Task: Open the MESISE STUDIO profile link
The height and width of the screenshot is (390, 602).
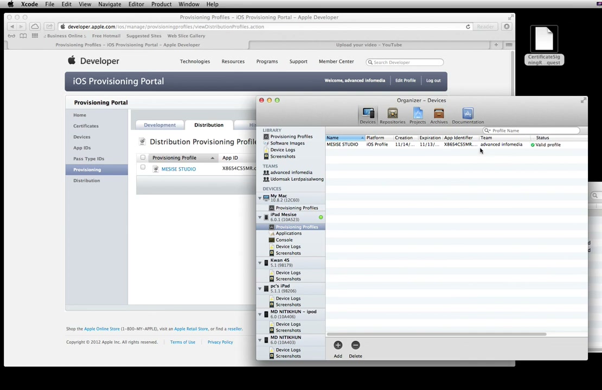Action: coord(178,169)
